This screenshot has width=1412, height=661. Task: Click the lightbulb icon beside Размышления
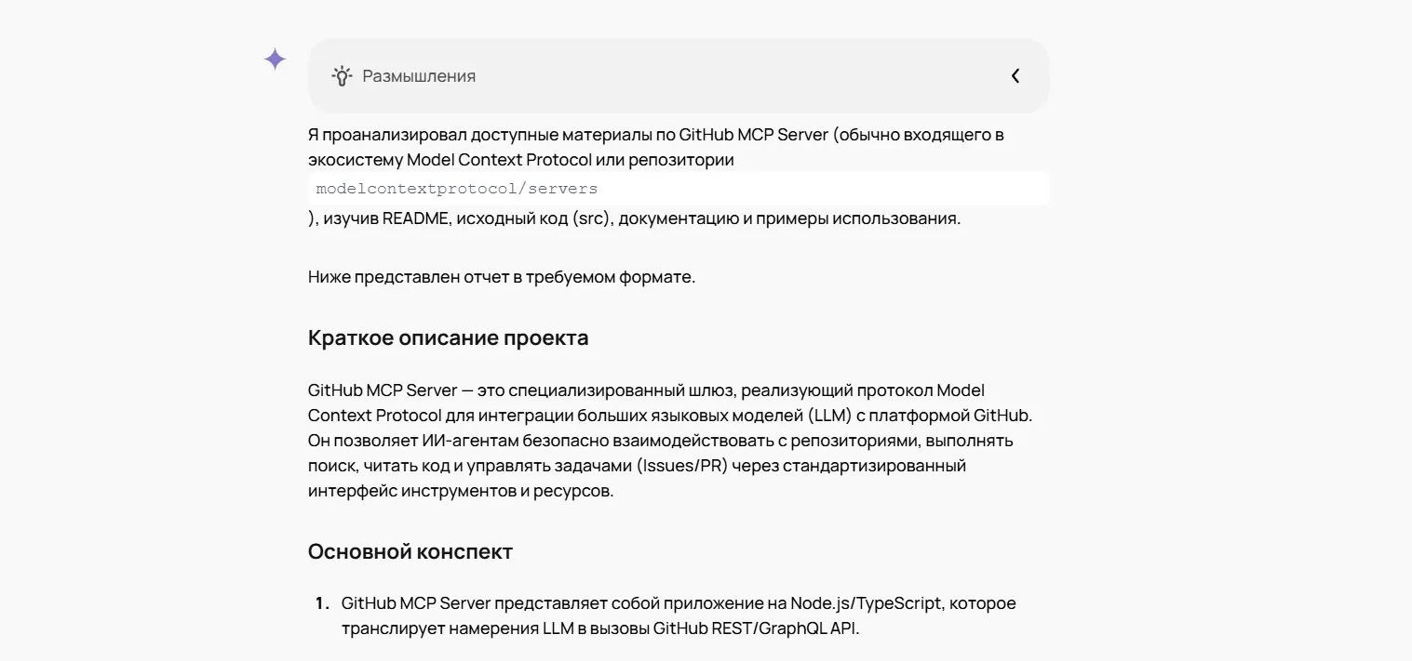pyautogui.click(x=342, y=76)
